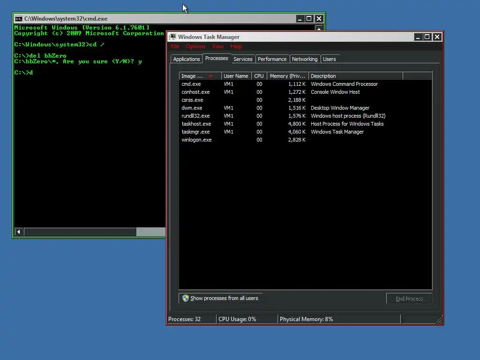
Task: Click Show processes from all users button
Action: click(x=220, y=298)
